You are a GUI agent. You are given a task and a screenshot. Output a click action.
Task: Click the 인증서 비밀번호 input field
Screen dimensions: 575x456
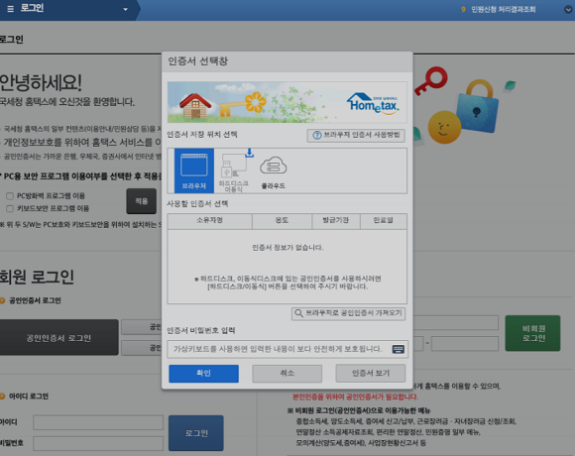point(287,349)
